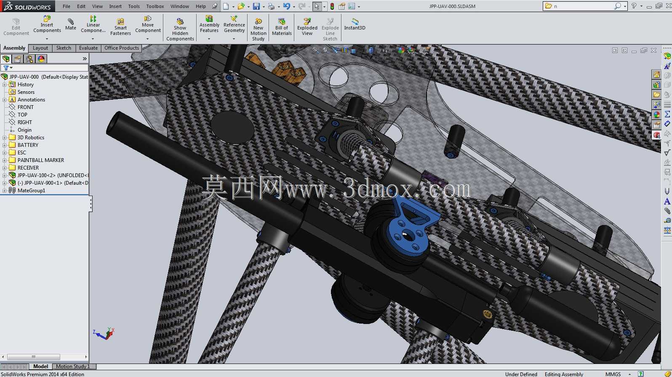The height and width of the screenshot is (377, 672).
Task: Expand the FeatureManager tabs chevron
Action: pyautogui.click(x=85, y=59)
